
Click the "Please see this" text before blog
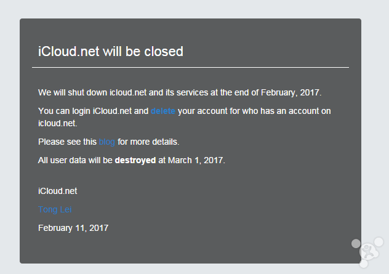[67, 142]
